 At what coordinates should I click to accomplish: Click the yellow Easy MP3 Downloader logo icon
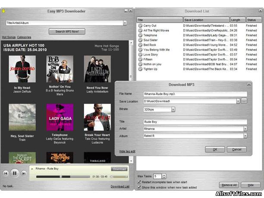pos(3,11)
